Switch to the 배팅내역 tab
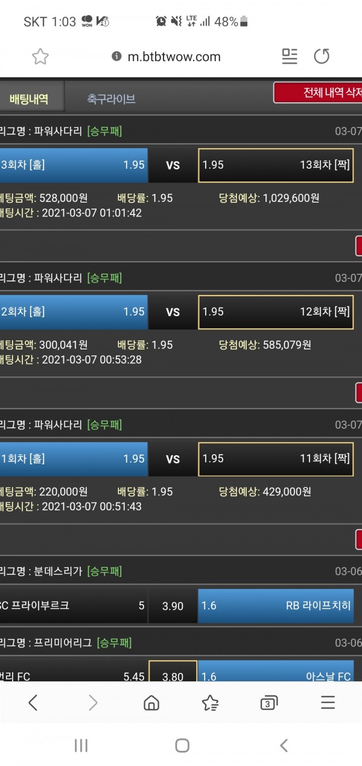Screen dimensions: 362x766 pyautogui.click(x=30, y=99)
